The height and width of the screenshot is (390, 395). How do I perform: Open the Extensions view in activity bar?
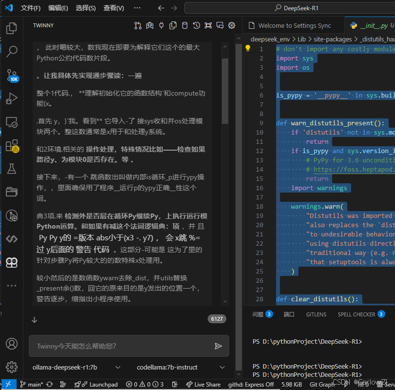pos(11,145)
